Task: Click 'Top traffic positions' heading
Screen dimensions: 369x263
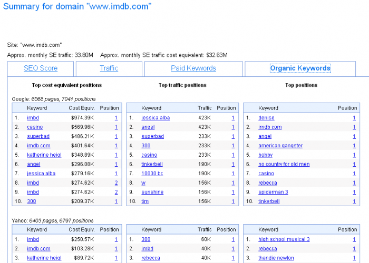Action: click(182, 85)
